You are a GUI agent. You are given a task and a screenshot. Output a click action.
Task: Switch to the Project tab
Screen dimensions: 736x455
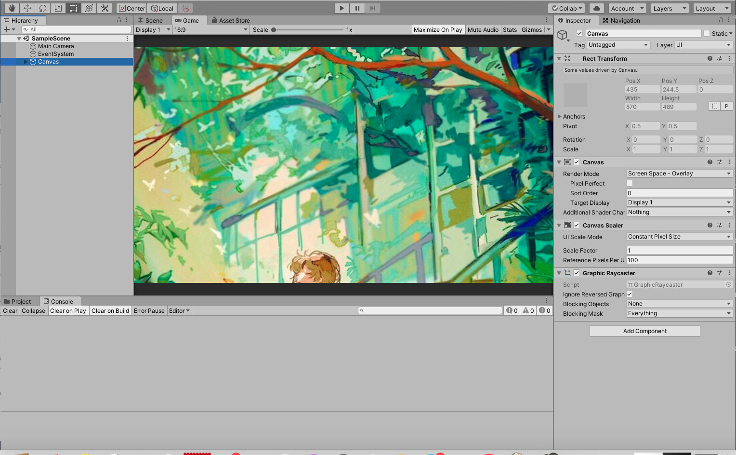[x=17, y=301]
